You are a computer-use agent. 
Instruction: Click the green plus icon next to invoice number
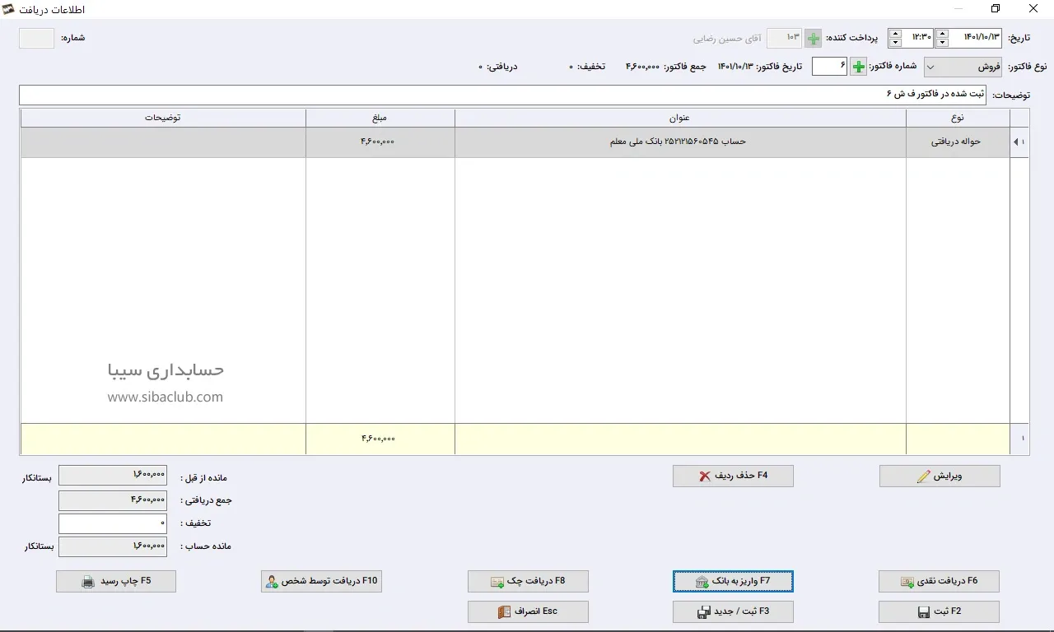tap(858, 67)
